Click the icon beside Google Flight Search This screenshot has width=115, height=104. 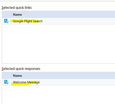[6, 21]
